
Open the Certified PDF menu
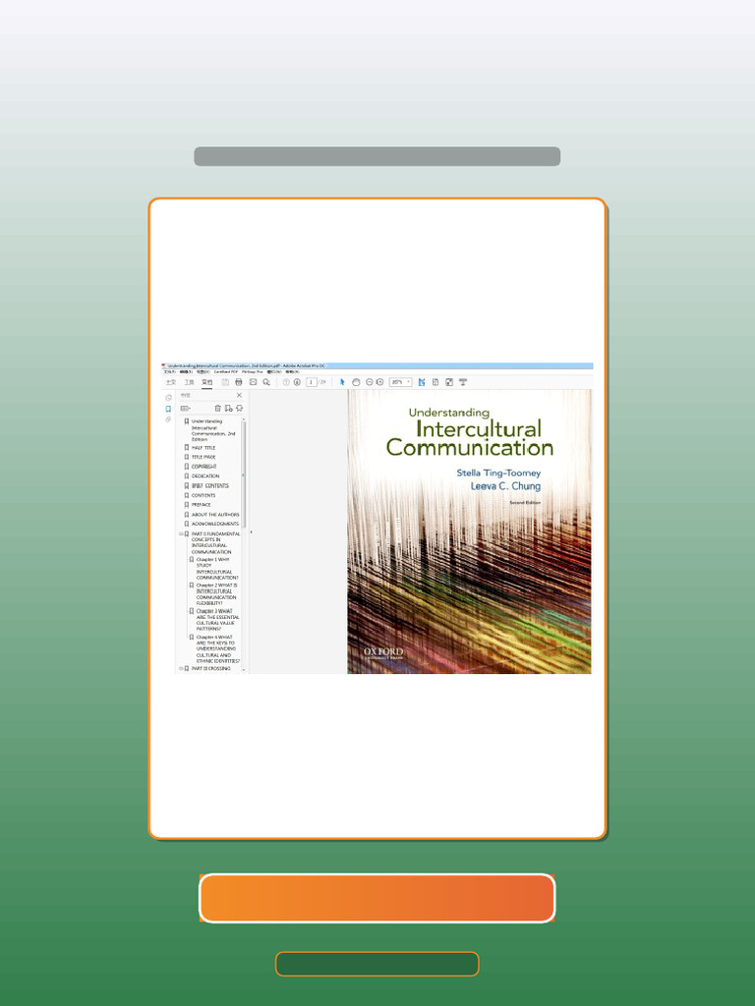tap(226, 371)
